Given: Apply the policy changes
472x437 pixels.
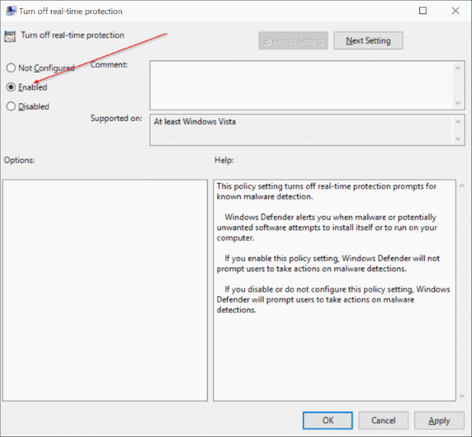Looking at the screenshot, I should (x=439, y=420).
